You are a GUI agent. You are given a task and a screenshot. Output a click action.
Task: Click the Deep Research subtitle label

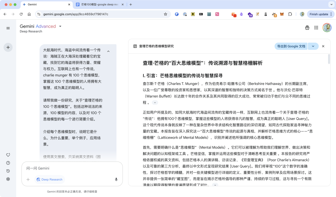pos(31,31)
